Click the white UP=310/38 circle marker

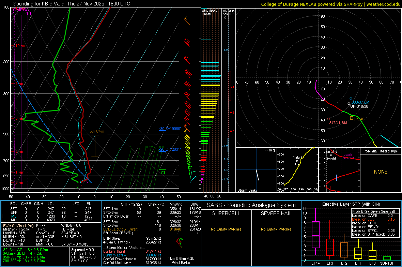pyautogui.click(x=349, y=104)
